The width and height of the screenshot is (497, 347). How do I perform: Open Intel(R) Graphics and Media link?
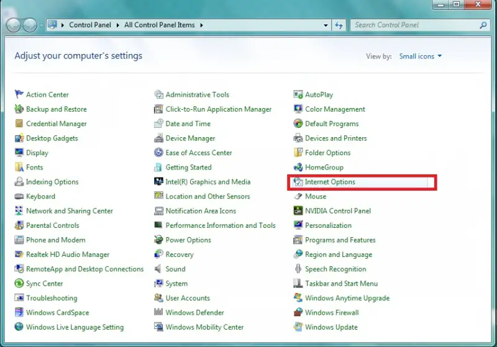click(208, 182)
